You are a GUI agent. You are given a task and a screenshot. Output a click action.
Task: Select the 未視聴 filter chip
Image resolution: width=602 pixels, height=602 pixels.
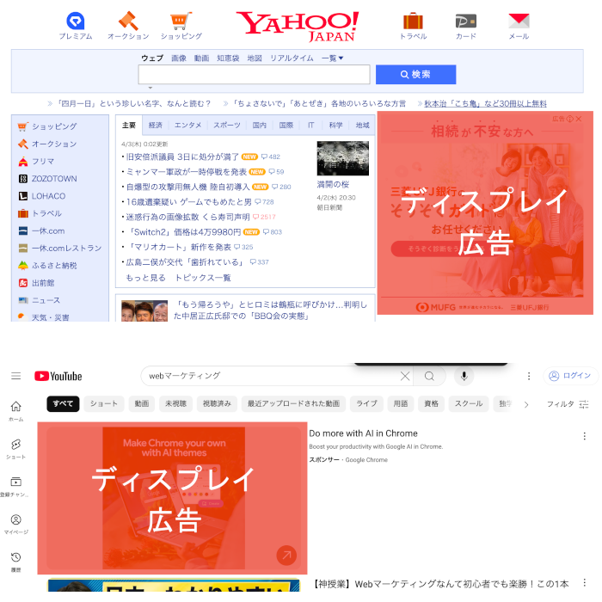175,403
